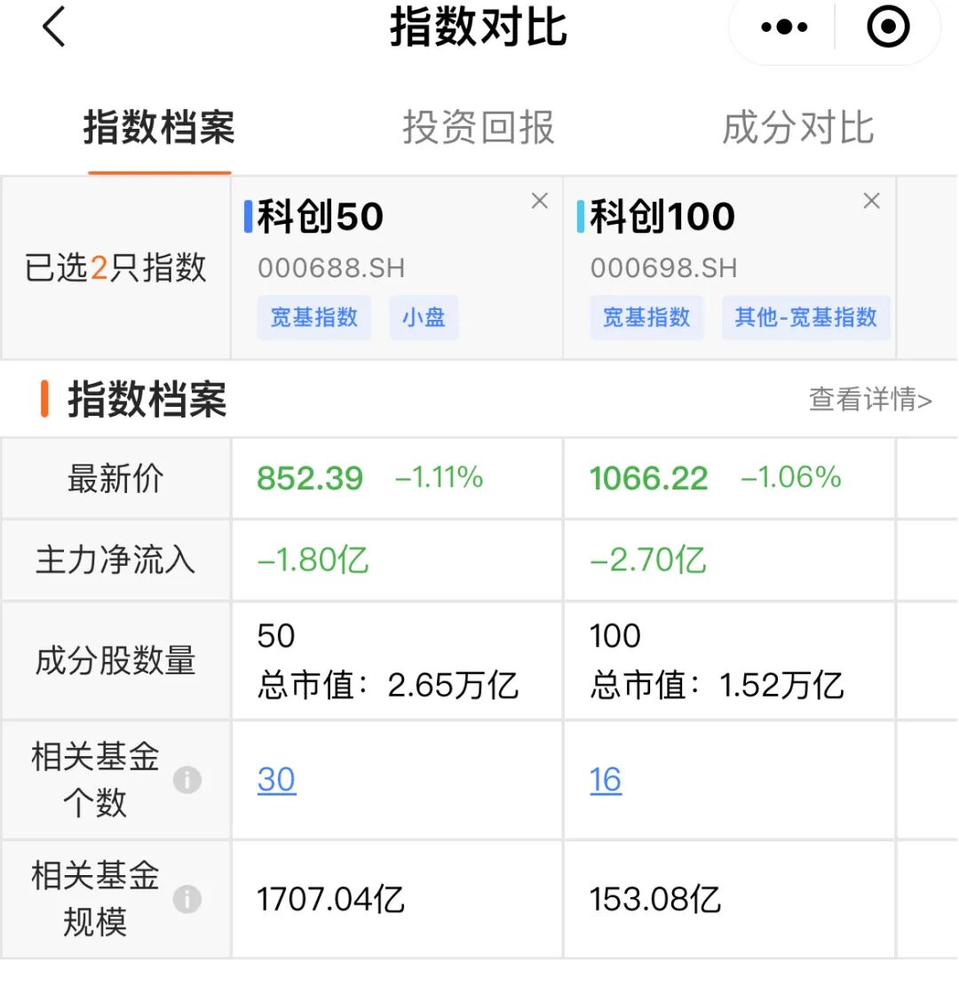
Task: Select constituent count 50
Action: point(276,636)
